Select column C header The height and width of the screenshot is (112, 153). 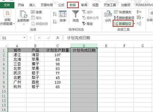pos(57,46)
